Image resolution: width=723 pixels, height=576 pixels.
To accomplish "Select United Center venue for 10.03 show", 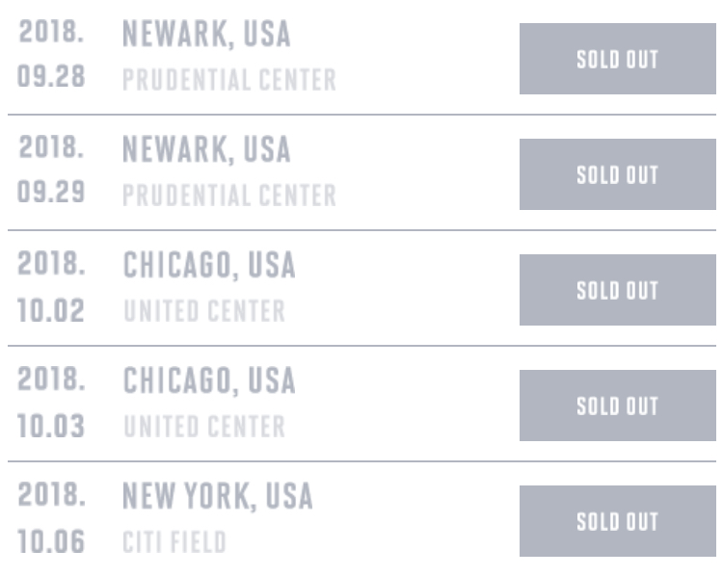I will click(x=204, y=427).
